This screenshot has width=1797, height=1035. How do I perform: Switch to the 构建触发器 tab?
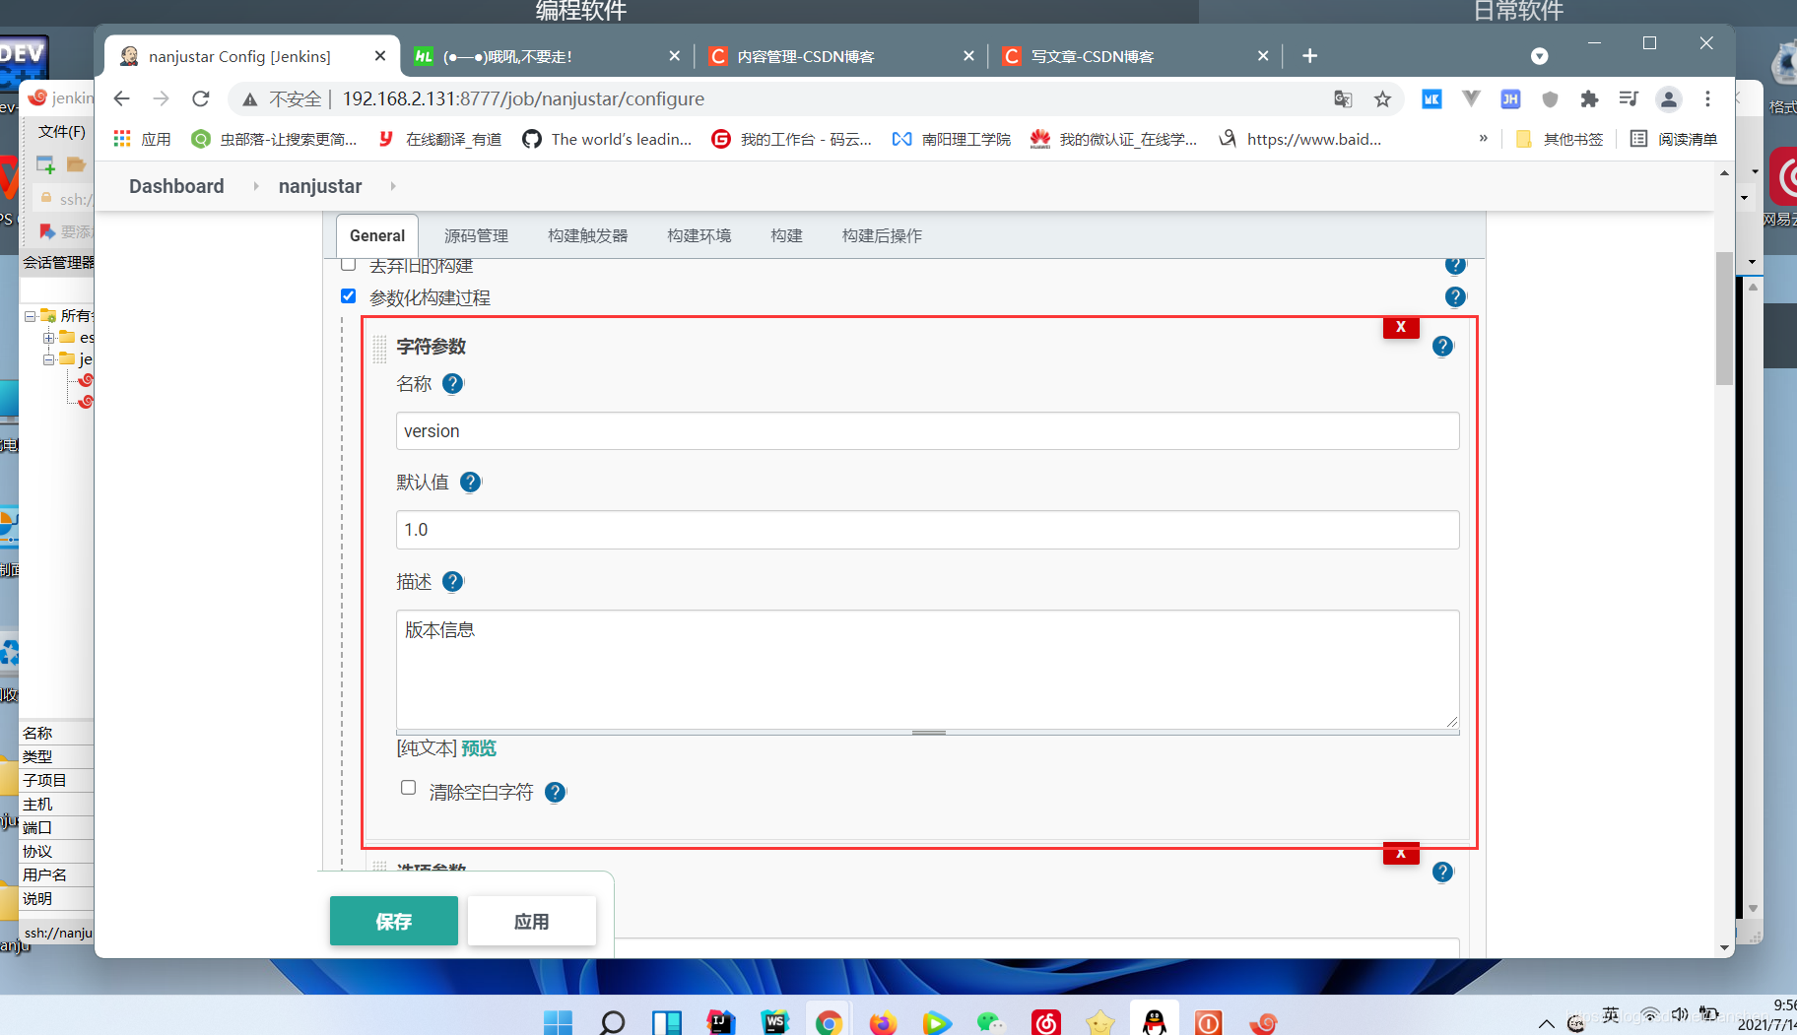(x=587, y=235)
